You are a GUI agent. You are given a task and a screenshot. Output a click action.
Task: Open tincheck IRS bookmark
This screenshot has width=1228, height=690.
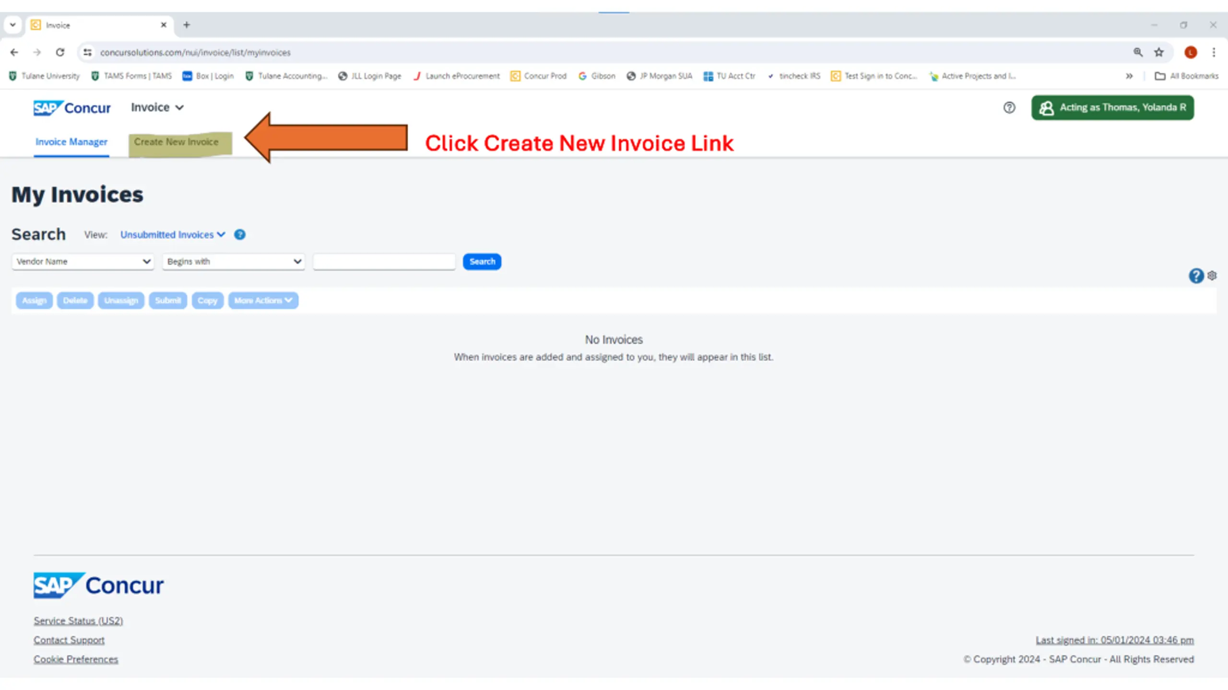[x=794, y=76]
